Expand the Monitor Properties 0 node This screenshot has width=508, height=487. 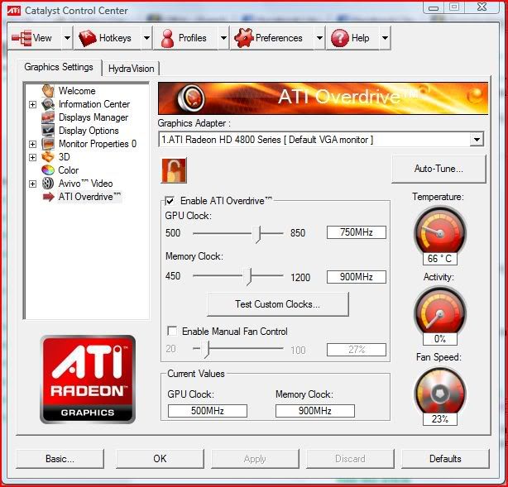(x=32, y=144)
